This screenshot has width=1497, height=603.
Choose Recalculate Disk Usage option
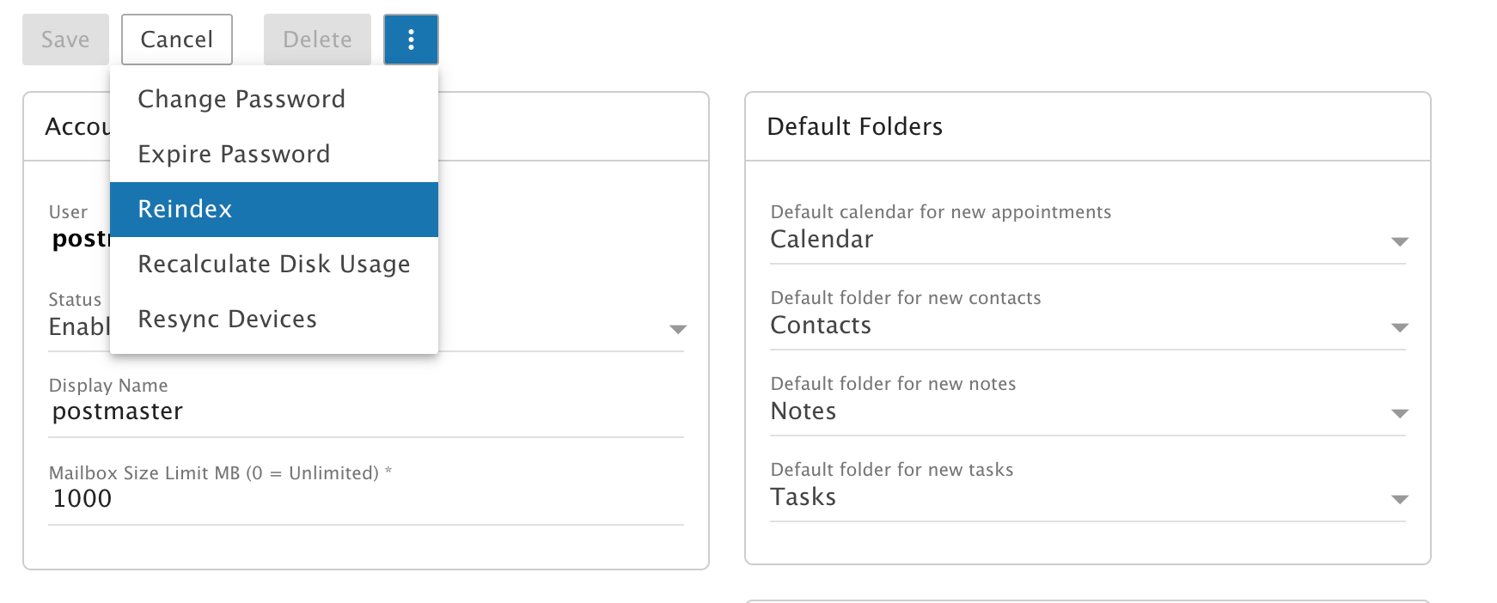point(274,265)
